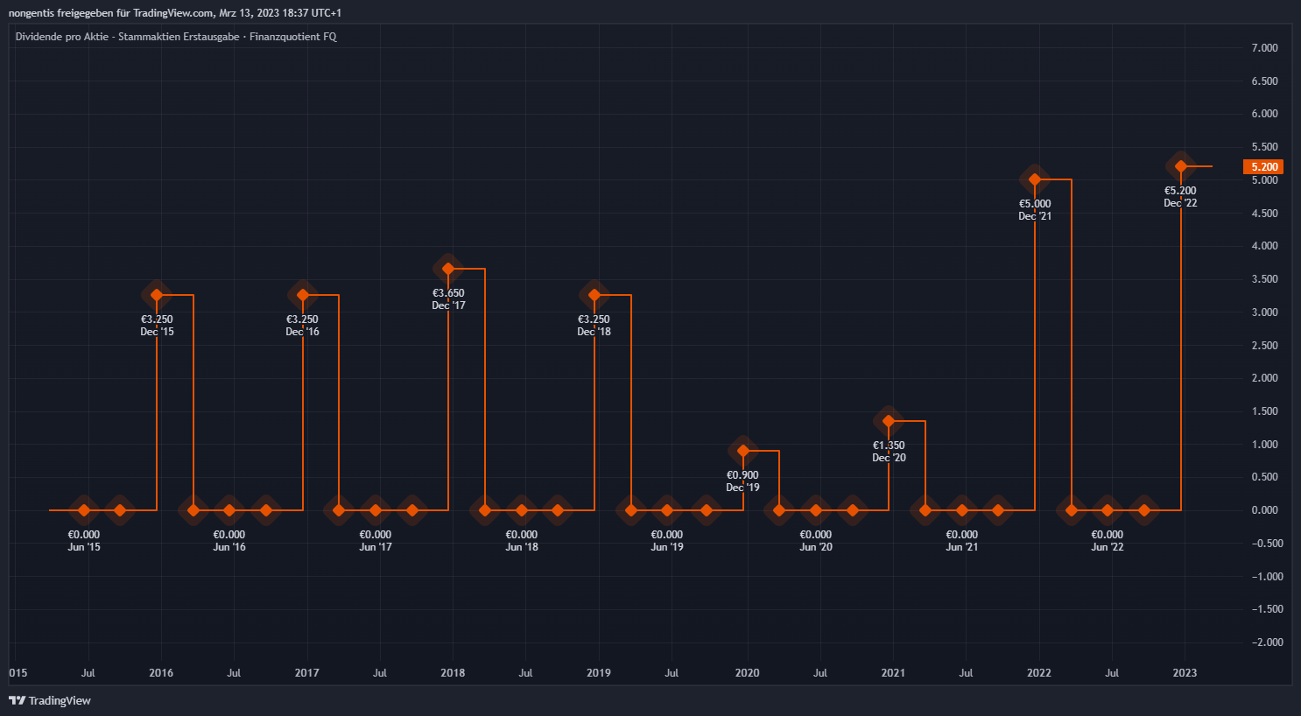Click the TradingView logo icon
The height and width of the screenshot is (716, 1301).
(x=17, y=700)
